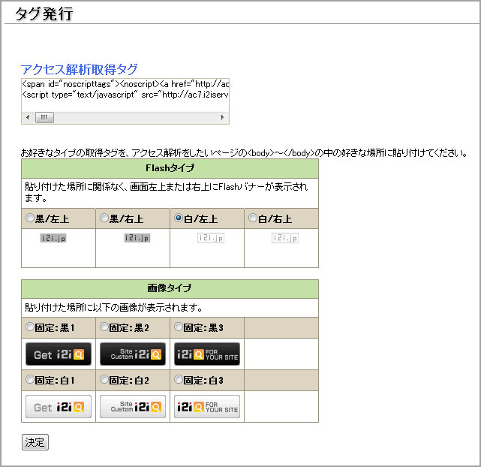The width and height of the screenshot is (481, 467).
Task: Select the 白/左上 Flash radio button
Action: pos(179,218)
